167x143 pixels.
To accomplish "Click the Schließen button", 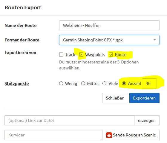I will click(115, 98).
